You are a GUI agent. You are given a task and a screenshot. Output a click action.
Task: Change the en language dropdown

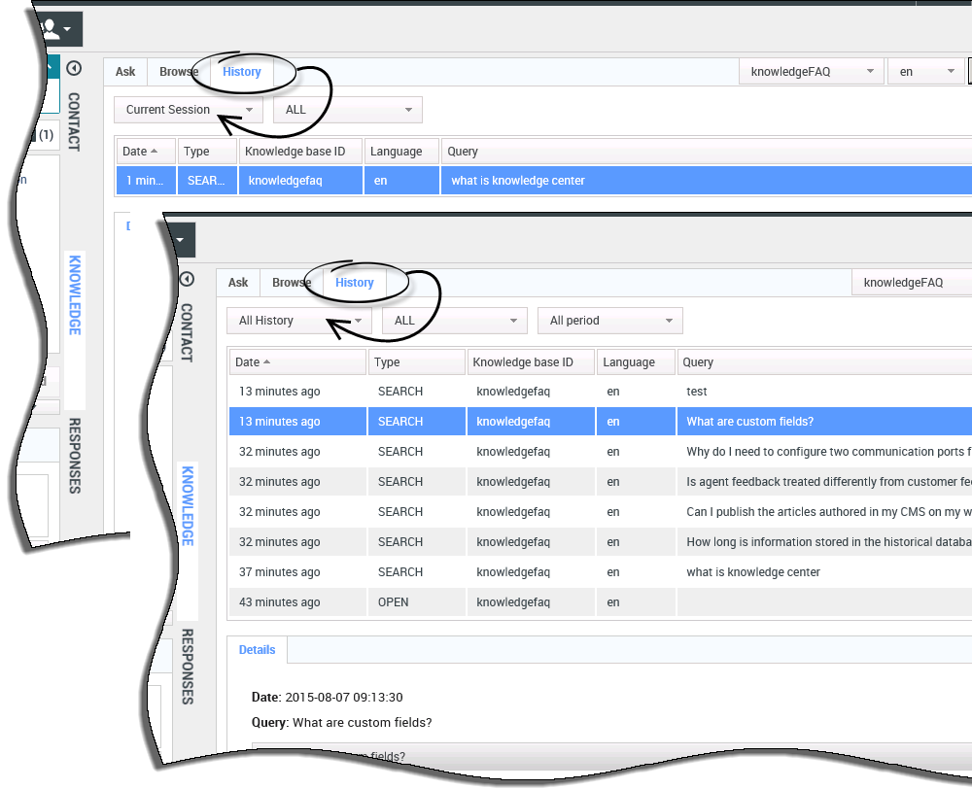(924, 72)
